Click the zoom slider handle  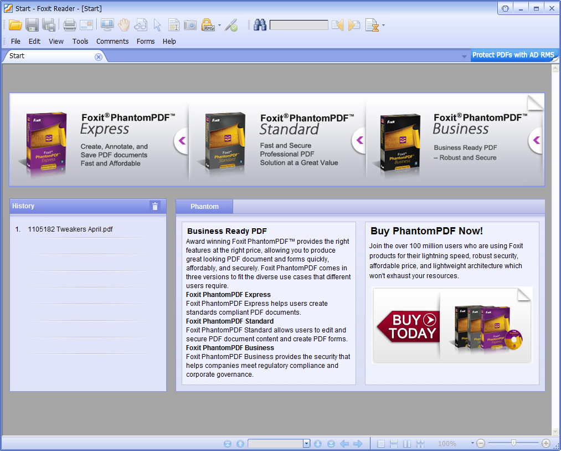click(x=513, y=443)
